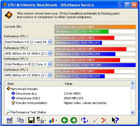Click the Performance Test Status entry
The image size is (140, 126).
point(29,112)
